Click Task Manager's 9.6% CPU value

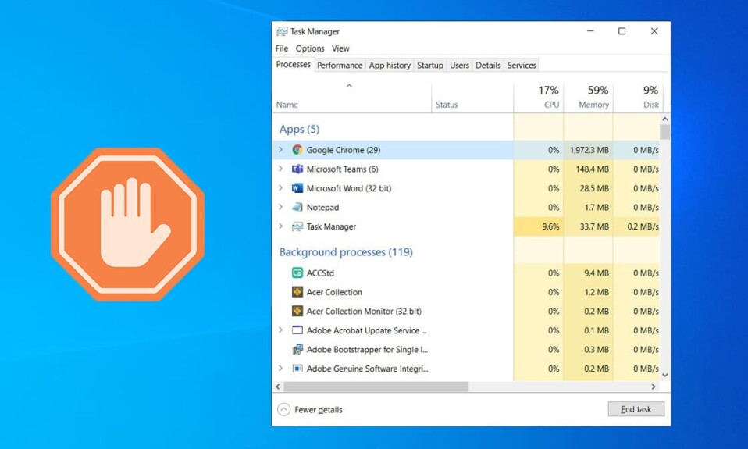point(550,226)
